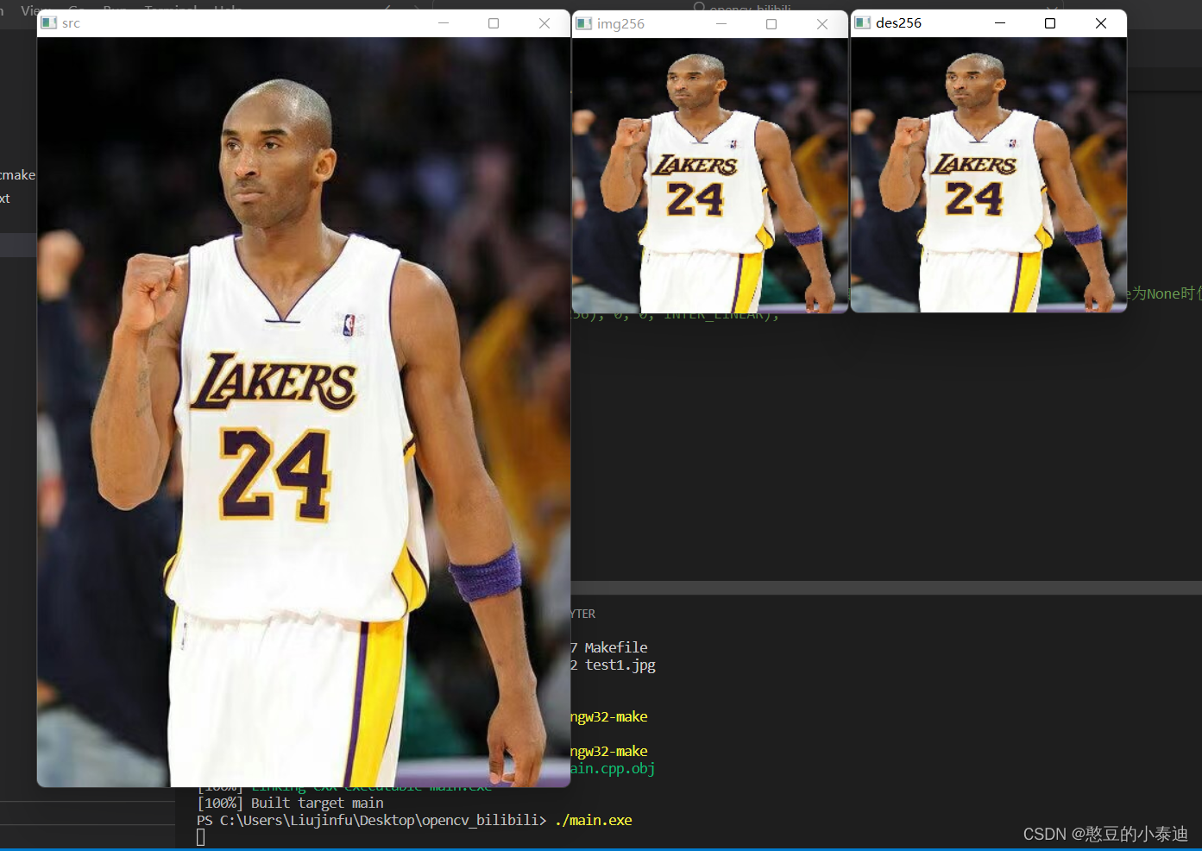Click the src window title text

(71, 23)
